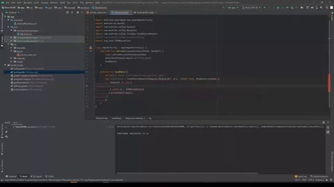Open the Window menu
Image resolution: width=334 pixels, height=187 pixels.
click(89, 3)
